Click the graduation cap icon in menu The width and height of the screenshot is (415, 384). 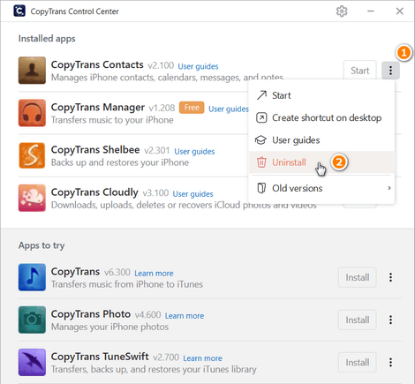[x=260, y=140]
